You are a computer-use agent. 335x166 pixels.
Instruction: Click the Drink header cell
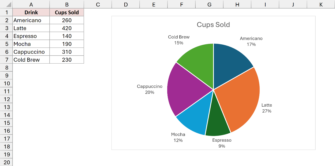(x=31, y=12)
